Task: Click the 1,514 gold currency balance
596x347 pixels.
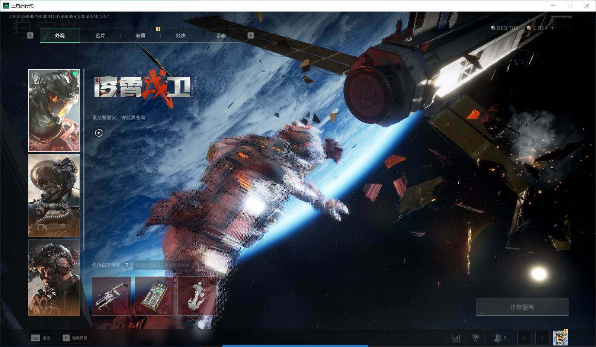Action: click(x=537, y=28)
